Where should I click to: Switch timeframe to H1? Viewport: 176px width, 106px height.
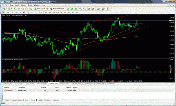(61, 12)
